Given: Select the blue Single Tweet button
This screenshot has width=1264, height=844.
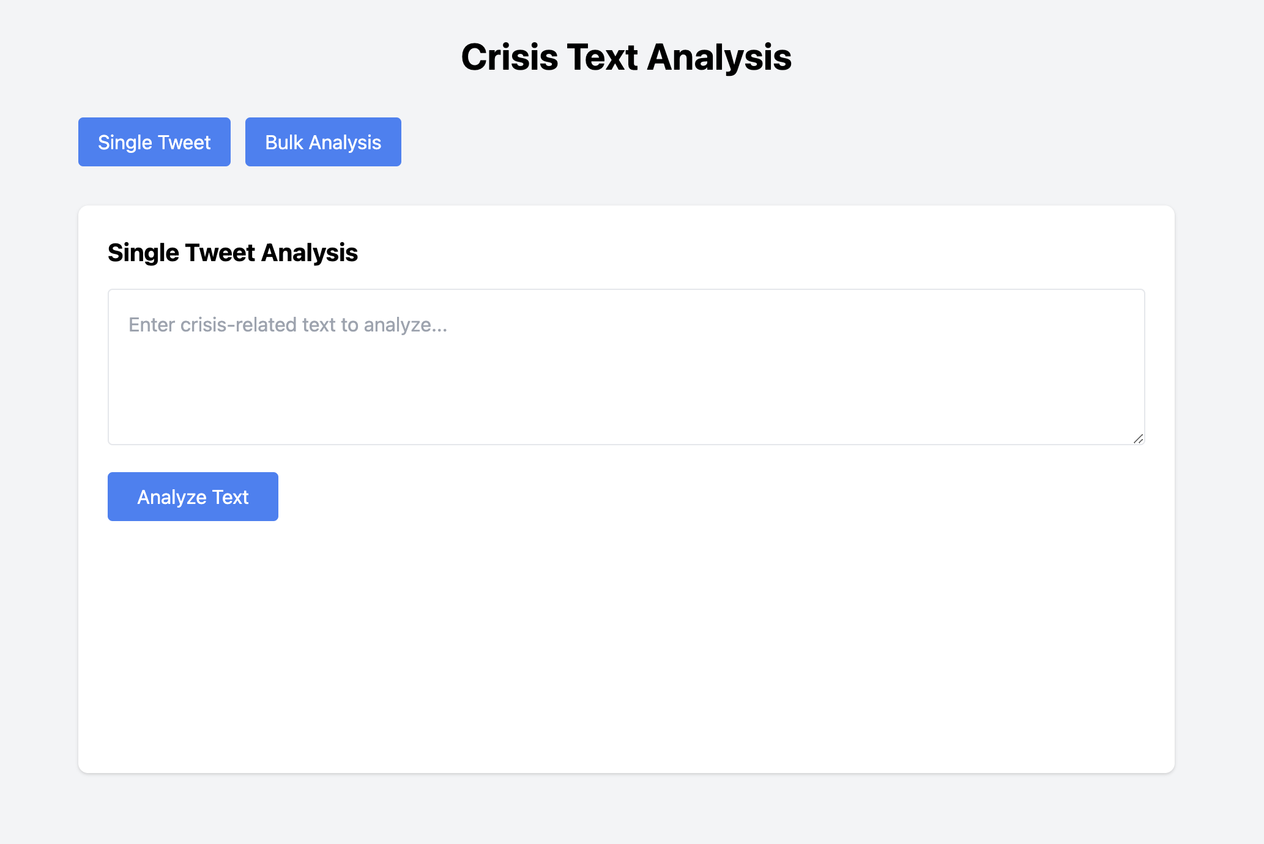Looking at the screenshot, I should [x=154, y=142].
